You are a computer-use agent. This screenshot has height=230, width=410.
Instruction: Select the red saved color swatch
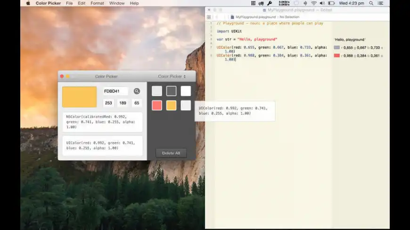pos(157,106)
